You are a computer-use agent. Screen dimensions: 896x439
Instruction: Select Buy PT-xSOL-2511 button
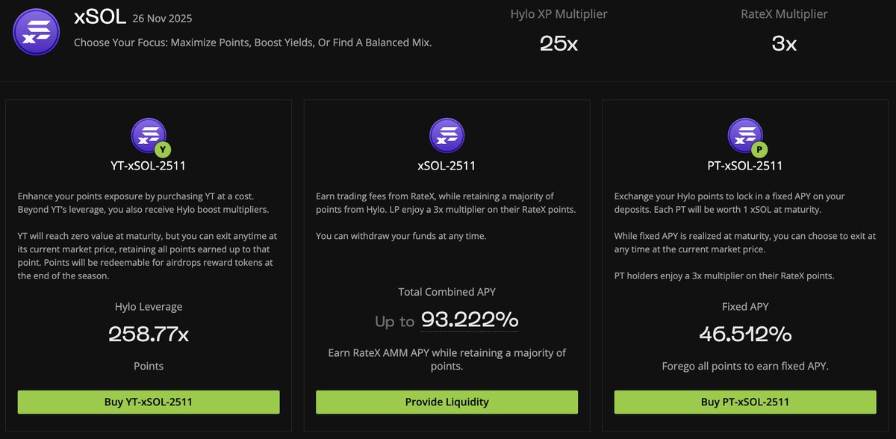pyautogui.click(x=745, y=402)
